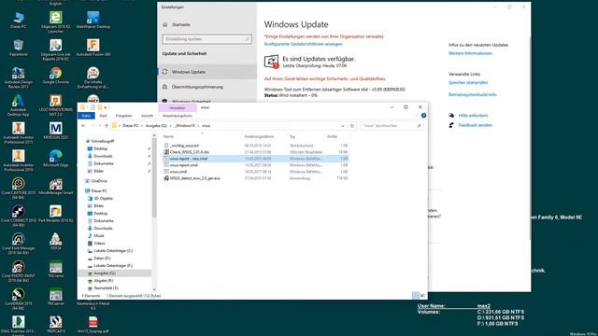The width and height of the screenshot is (598, 336).
Task: Go up one folder level in Explorer
Action: (x=107, y=126)
